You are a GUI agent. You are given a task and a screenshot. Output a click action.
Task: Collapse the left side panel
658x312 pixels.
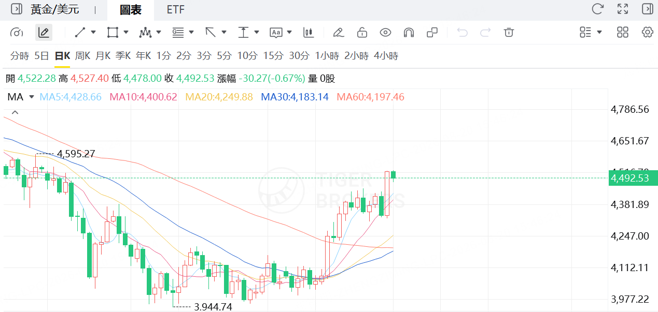tap(17, 9)
